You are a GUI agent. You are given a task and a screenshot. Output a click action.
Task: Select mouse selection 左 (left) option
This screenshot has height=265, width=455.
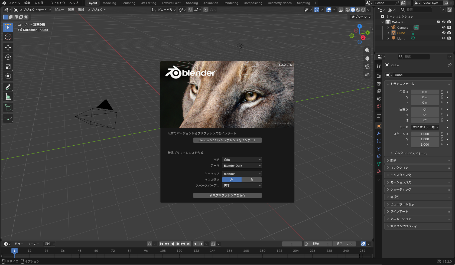point(232,180)
